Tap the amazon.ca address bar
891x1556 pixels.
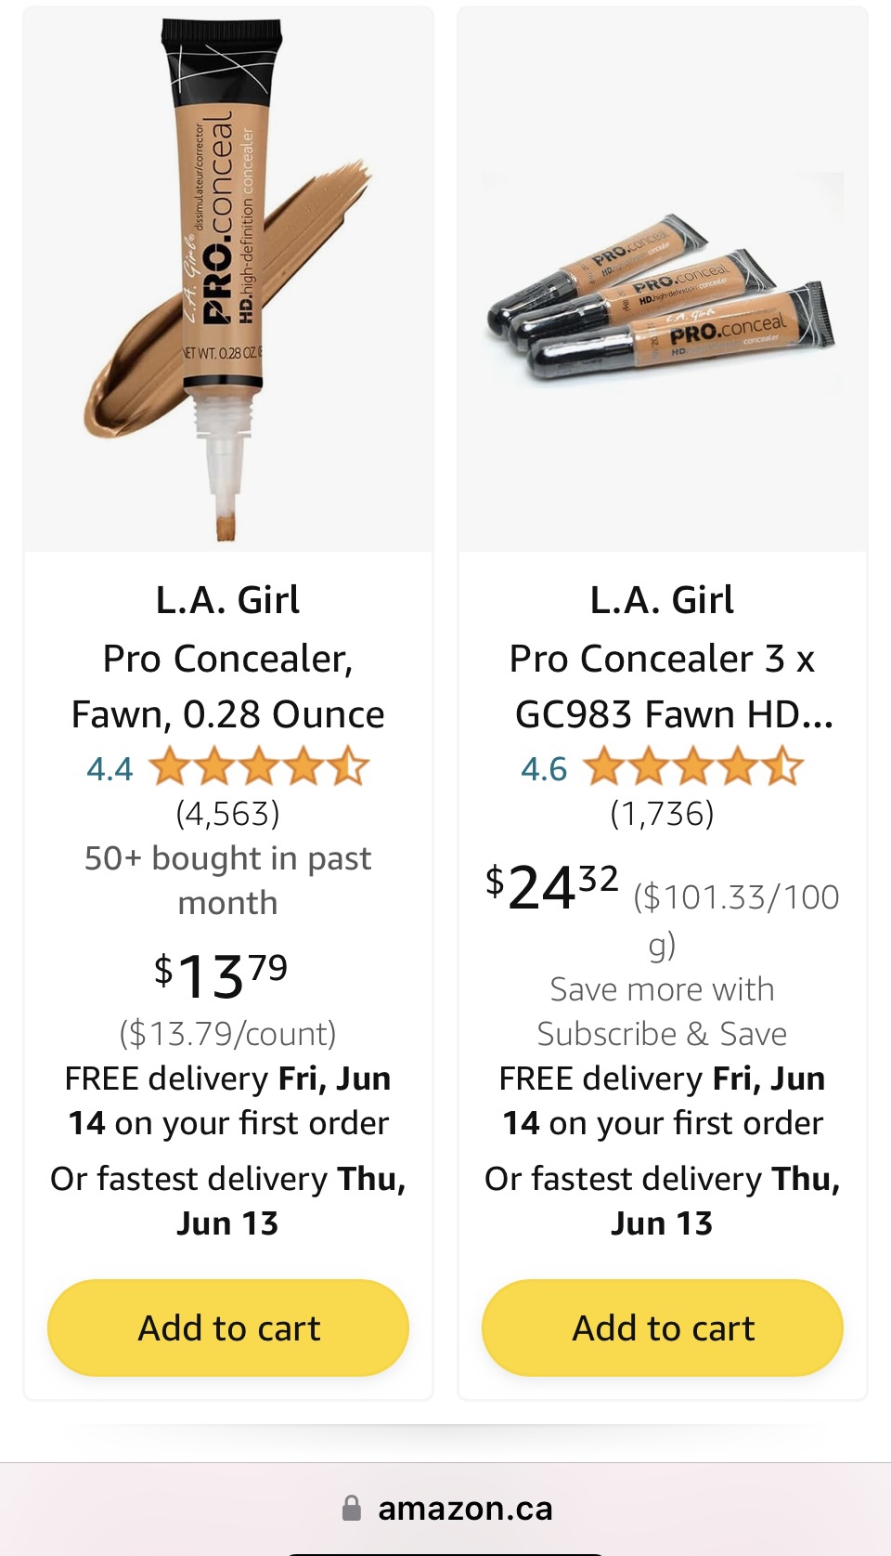click(x=464, y=1509)
